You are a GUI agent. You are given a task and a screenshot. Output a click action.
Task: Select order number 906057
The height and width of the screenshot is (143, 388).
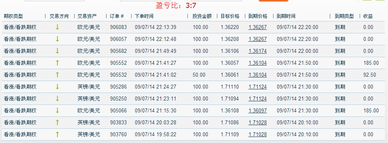118,39
